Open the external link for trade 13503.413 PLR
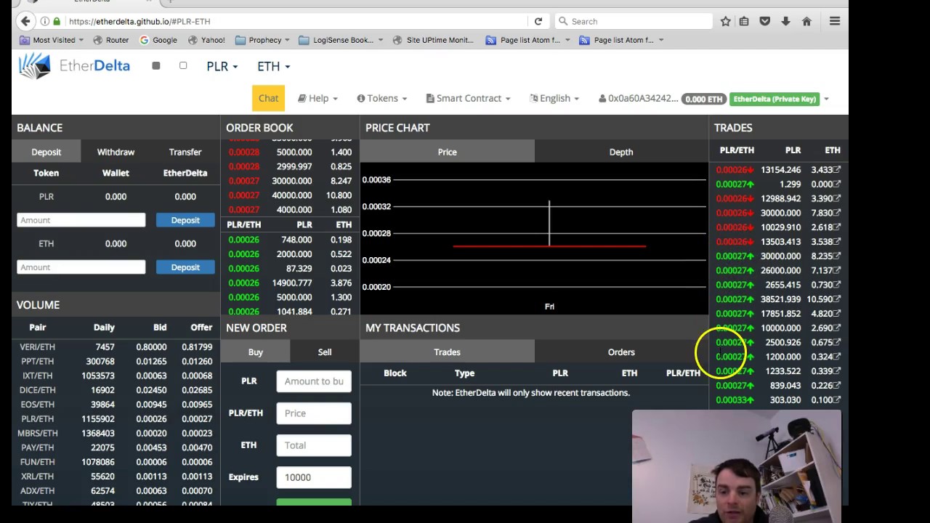The image size is (930, 523). [x=837, y=241]
